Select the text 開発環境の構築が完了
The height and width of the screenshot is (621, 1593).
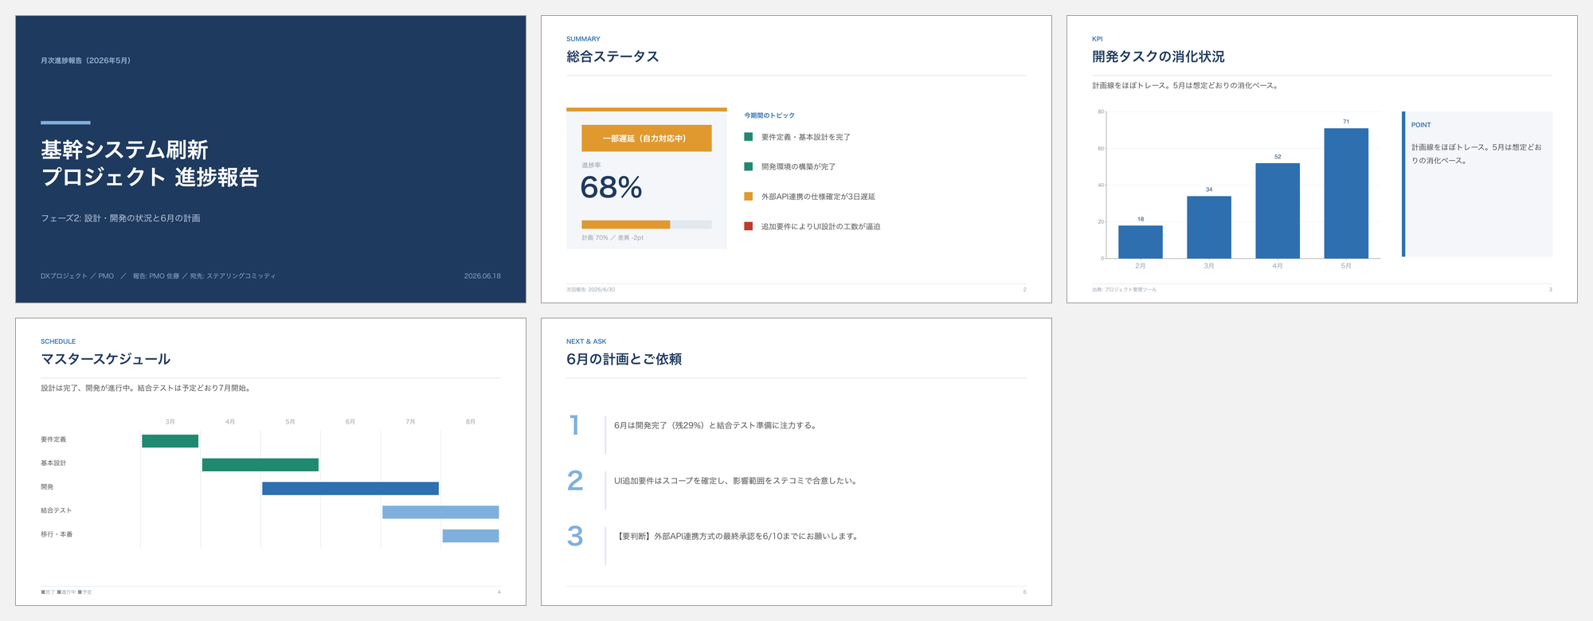[x=798, y=166]
